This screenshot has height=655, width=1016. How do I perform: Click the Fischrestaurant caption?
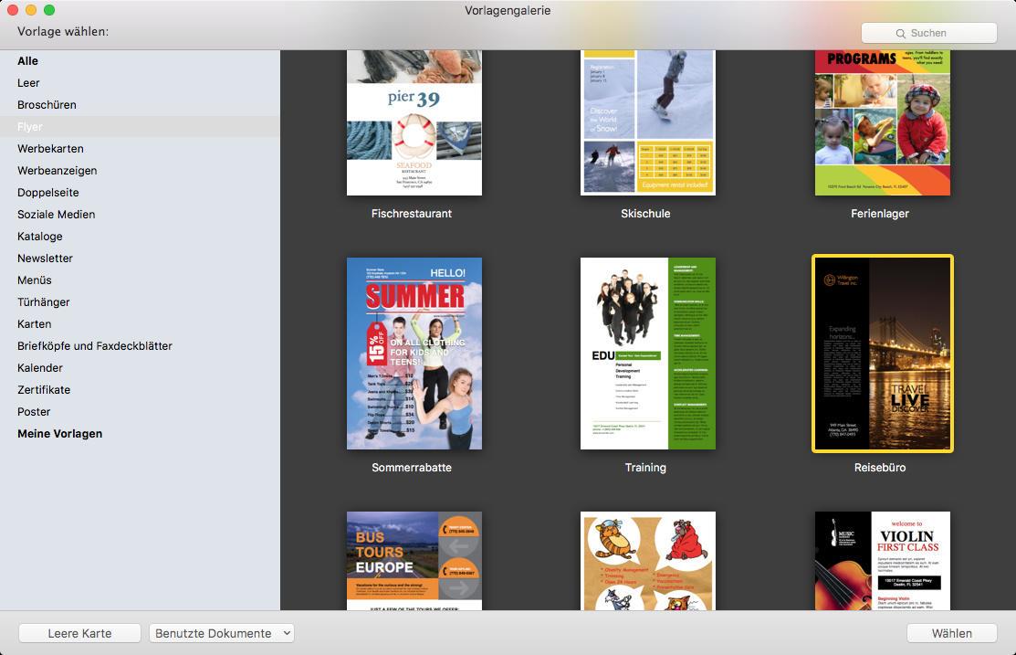[412, 214]
